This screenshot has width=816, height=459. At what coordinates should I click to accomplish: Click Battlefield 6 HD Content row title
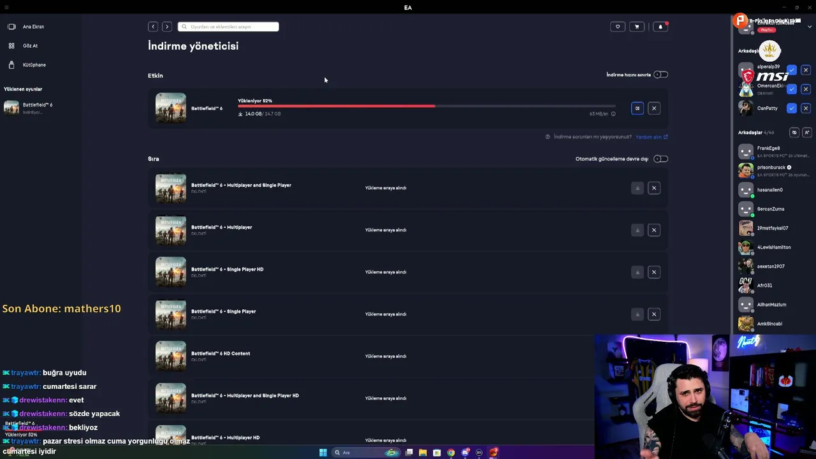coord(221,354)
